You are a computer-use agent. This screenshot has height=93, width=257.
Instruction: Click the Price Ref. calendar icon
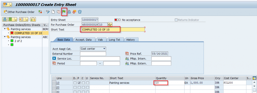click(127, 54)
